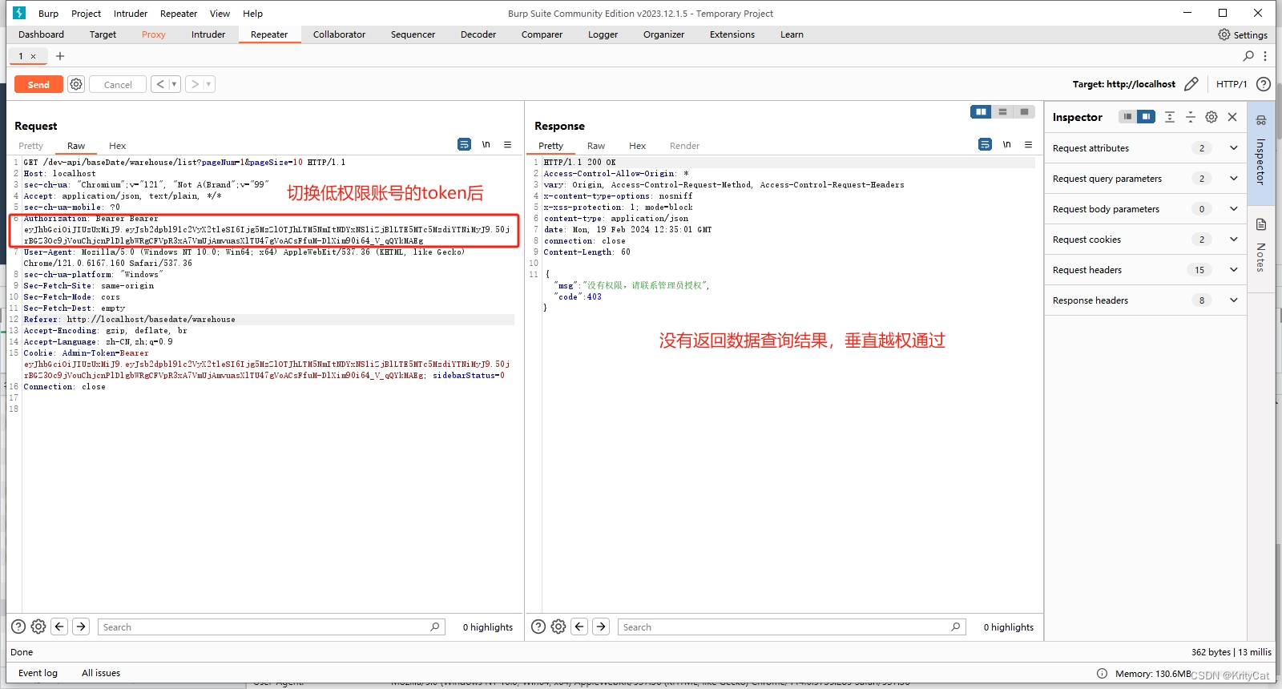The width and height of the screenshot is (1282, 689).
Task: Open the Event log
Action: [38, 673]
